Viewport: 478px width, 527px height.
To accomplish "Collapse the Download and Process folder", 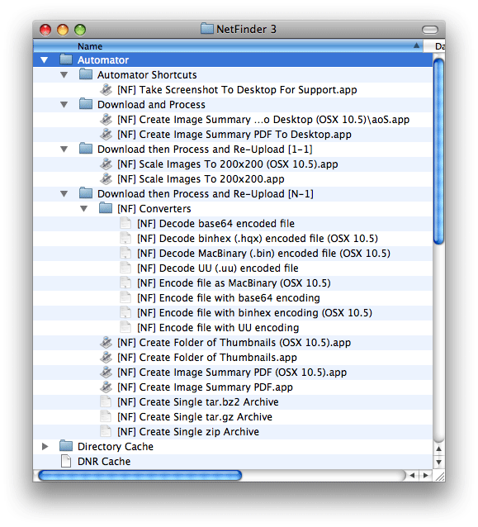I will [64, 105].
